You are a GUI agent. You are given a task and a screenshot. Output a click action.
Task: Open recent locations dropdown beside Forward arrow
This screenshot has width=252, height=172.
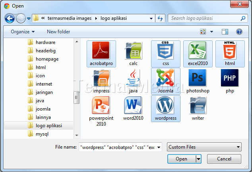click(x=29, y=19)
